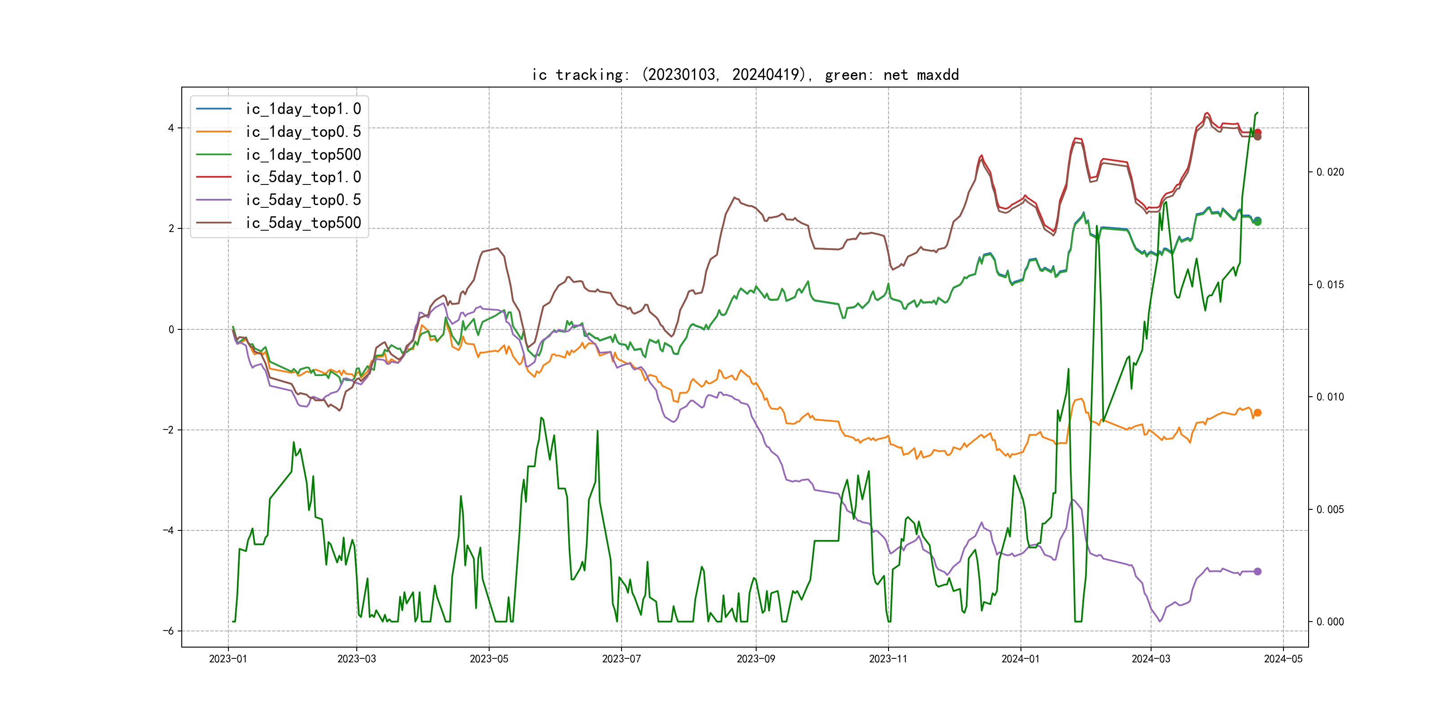The width and height of the screenshot is (1454, 727).
Task: Click the chart title text
Action: point(745,74)
